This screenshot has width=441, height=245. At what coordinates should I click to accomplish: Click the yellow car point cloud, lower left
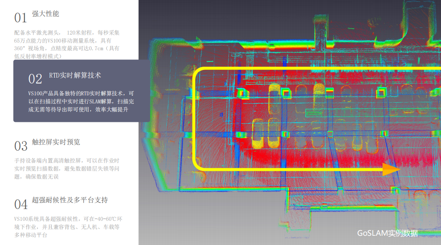(258, 134)
